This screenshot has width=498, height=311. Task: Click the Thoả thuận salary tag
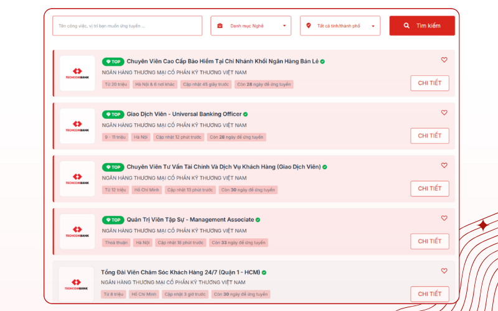[116, 243]
